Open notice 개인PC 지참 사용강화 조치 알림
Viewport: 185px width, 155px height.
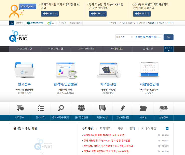(107, 151)
